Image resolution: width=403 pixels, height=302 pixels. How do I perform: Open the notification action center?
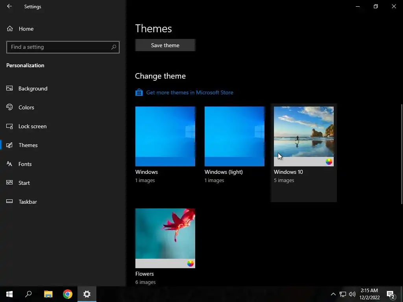pyautogui.click(x=391, y=294)
